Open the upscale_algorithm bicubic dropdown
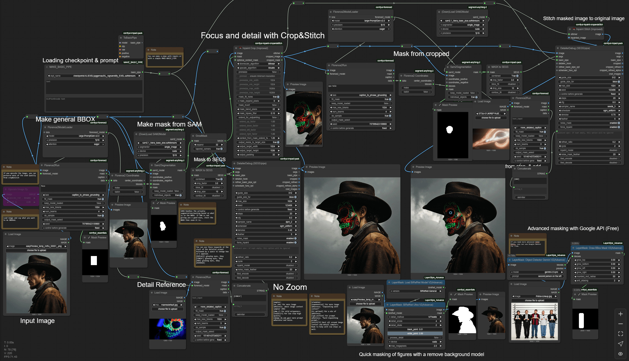 click(258, 68)
